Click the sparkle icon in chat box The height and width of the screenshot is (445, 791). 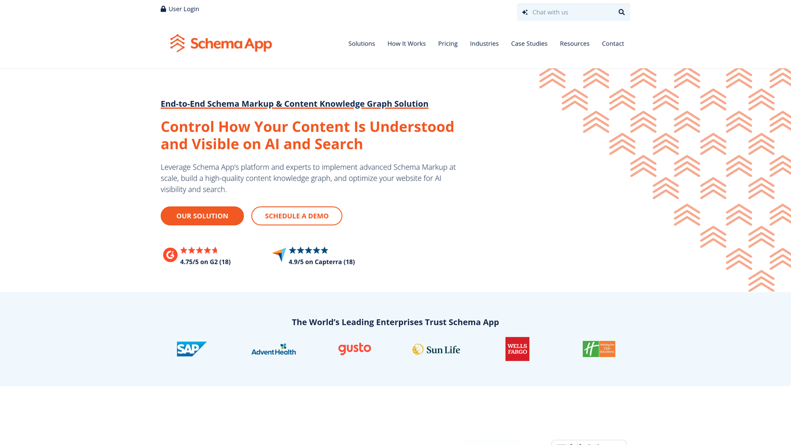[x=525, y=12]
